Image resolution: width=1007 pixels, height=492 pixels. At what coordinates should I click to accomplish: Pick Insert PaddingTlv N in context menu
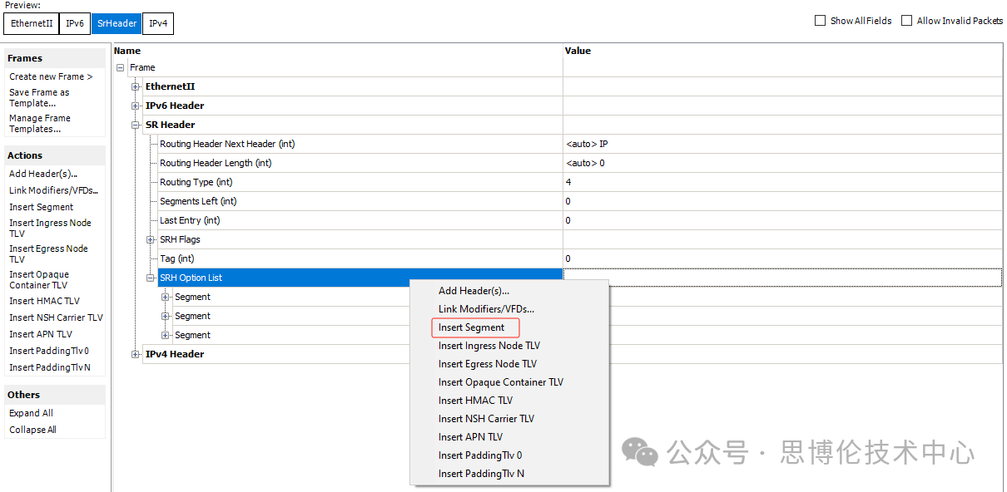pyautogui.click(x=481, y=474)
